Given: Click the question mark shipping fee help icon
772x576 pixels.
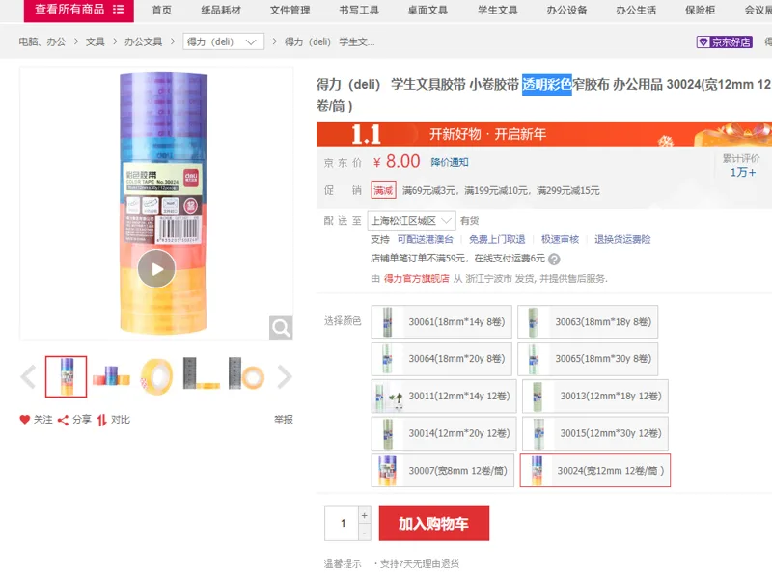Looking at the screenshot, I should pyautogui.click(x=554, y=259).
